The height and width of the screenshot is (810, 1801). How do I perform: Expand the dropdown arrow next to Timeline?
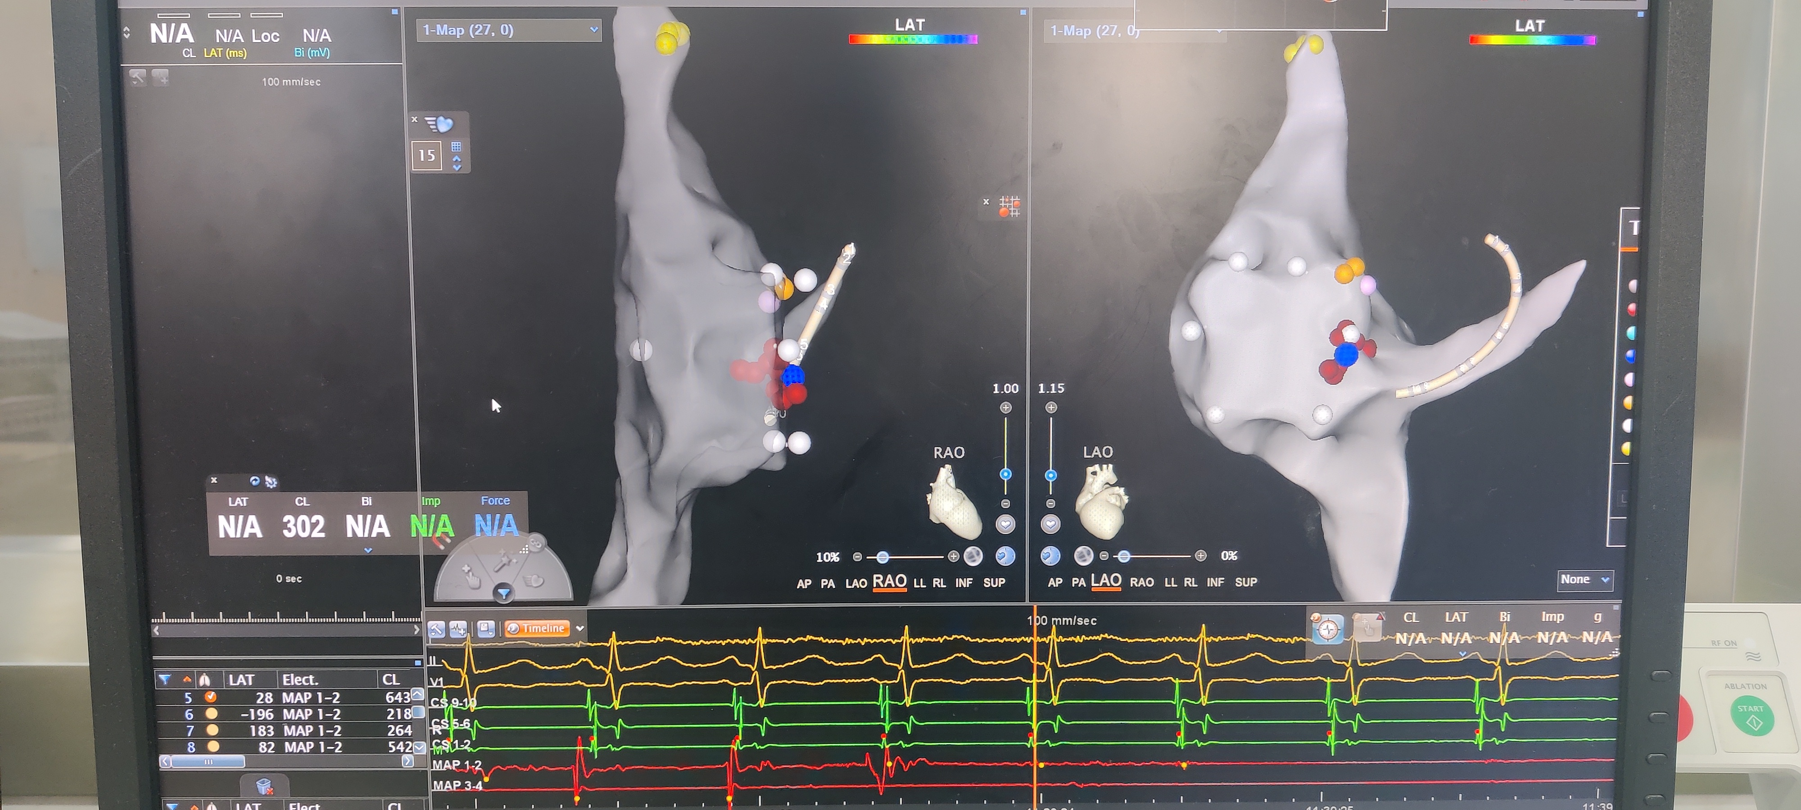pos(579,628)
